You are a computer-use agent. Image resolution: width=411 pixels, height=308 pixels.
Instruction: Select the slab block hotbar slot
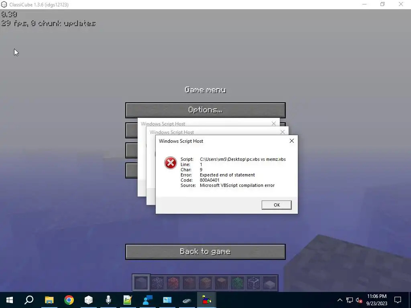pos(269,283)
